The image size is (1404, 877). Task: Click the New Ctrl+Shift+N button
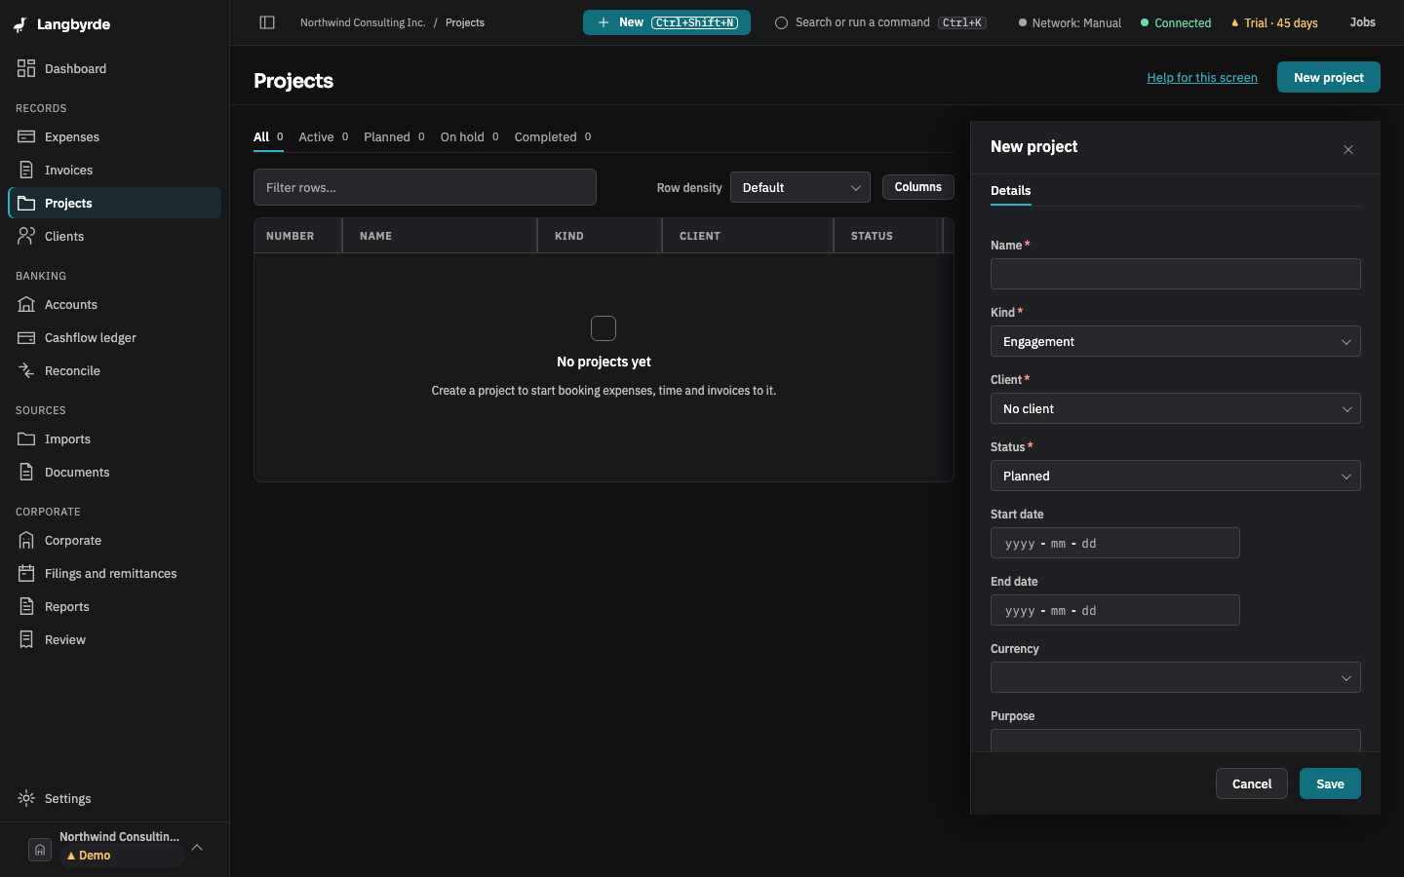(667, 22)
